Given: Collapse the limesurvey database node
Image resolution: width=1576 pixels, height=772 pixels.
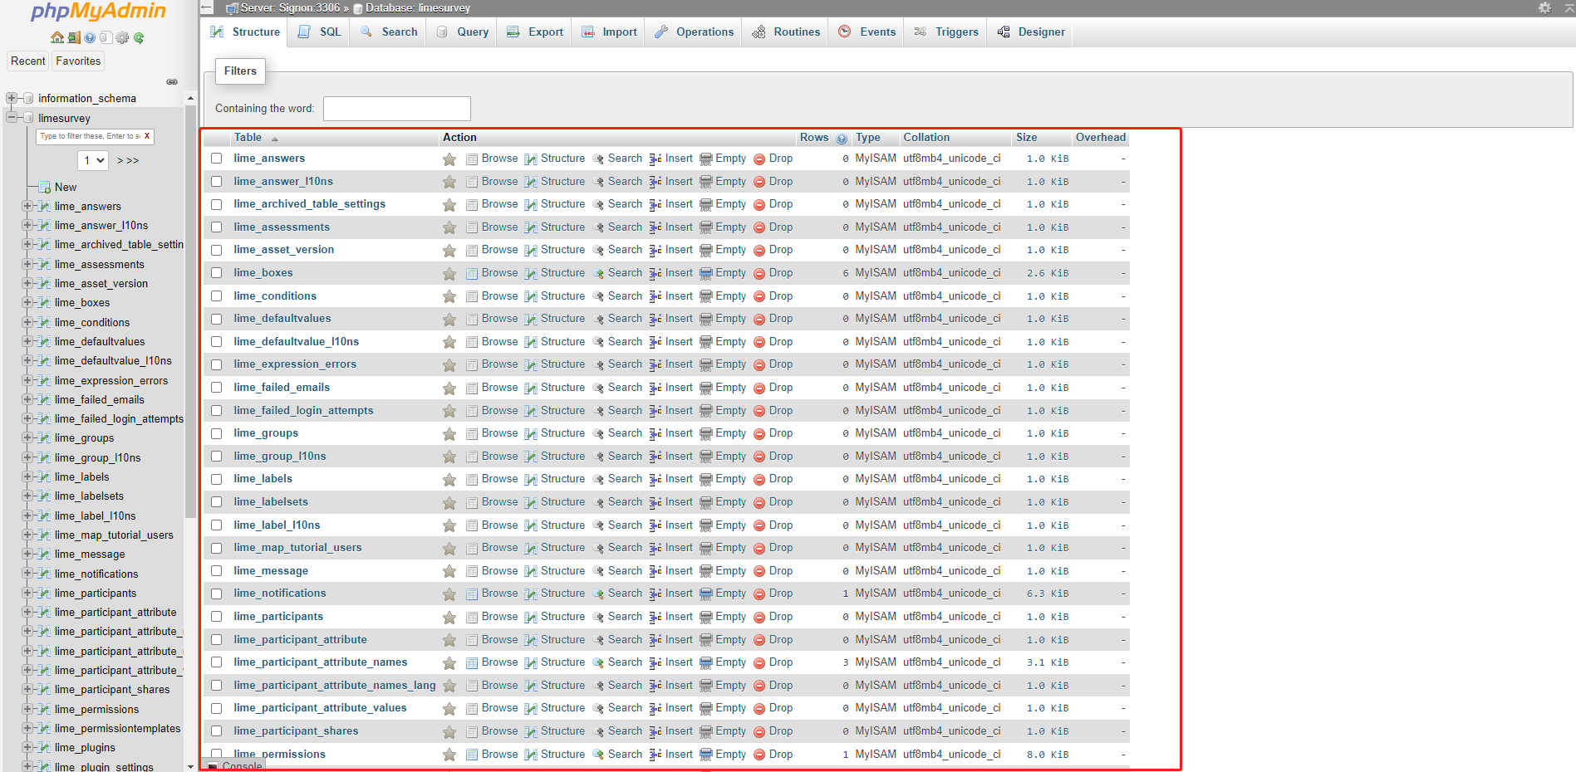Looking at the screenshot, I should click(x=12, y=118).
